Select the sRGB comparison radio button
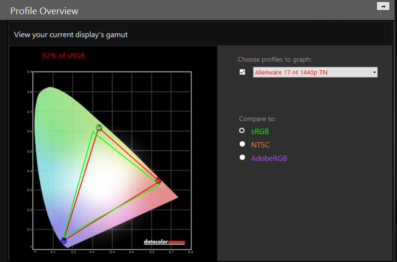 point(242,130)
